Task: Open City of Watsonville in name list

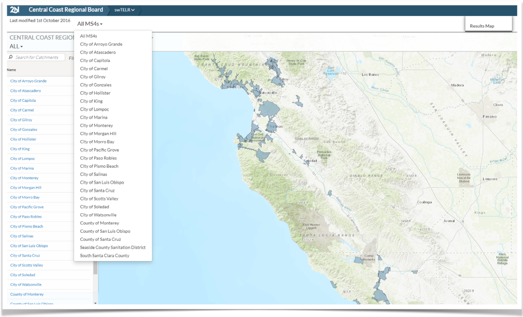Action: (26, 285)
